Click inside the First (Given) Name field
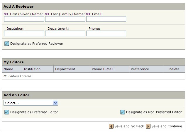188x135 pixels. pos(24,19)
